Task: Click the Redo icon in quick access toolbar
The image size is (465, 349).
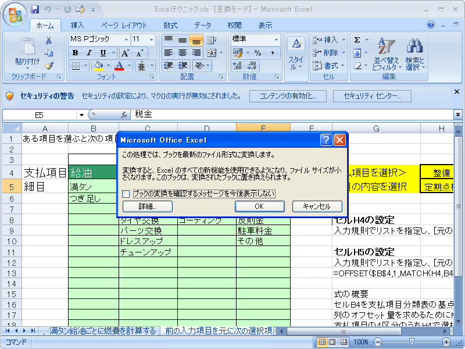Action: [x=67, y=9]
